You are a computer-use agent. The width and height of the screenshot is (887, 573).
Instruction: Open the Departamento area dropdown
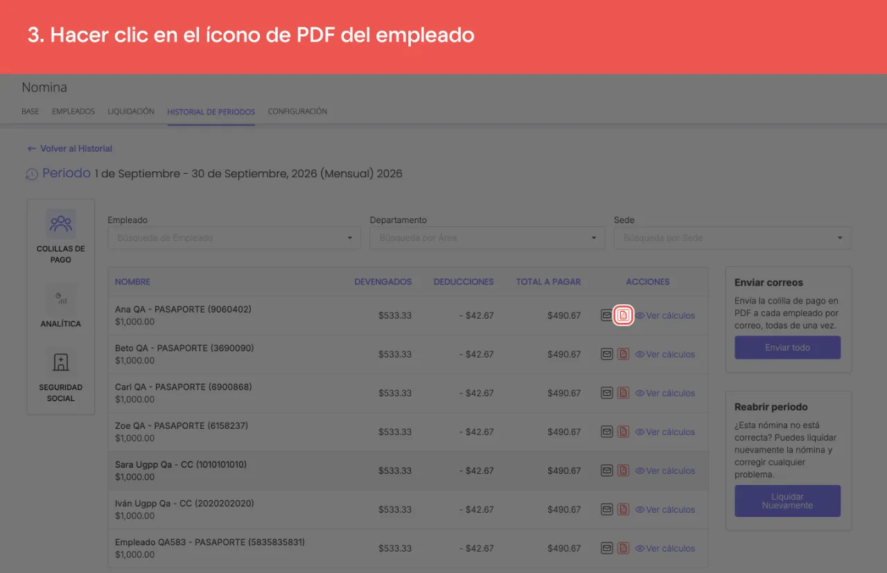pyautogui.click(x=487, y=238)
